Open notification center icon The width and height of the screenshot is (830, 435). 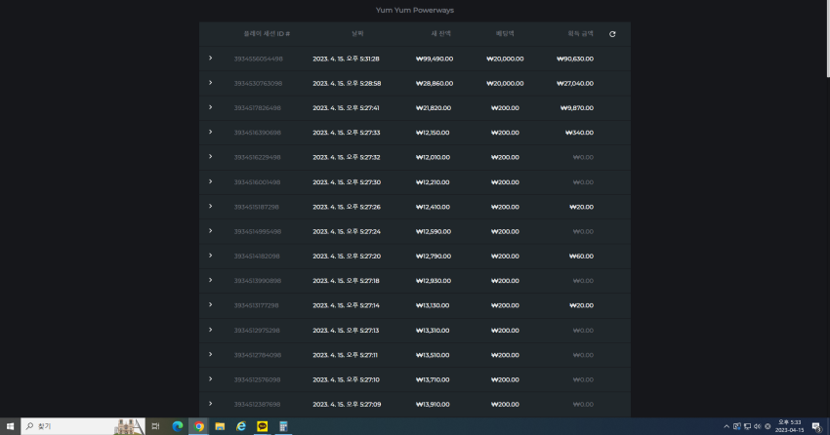pyautogui.click(x=816, y=426)
